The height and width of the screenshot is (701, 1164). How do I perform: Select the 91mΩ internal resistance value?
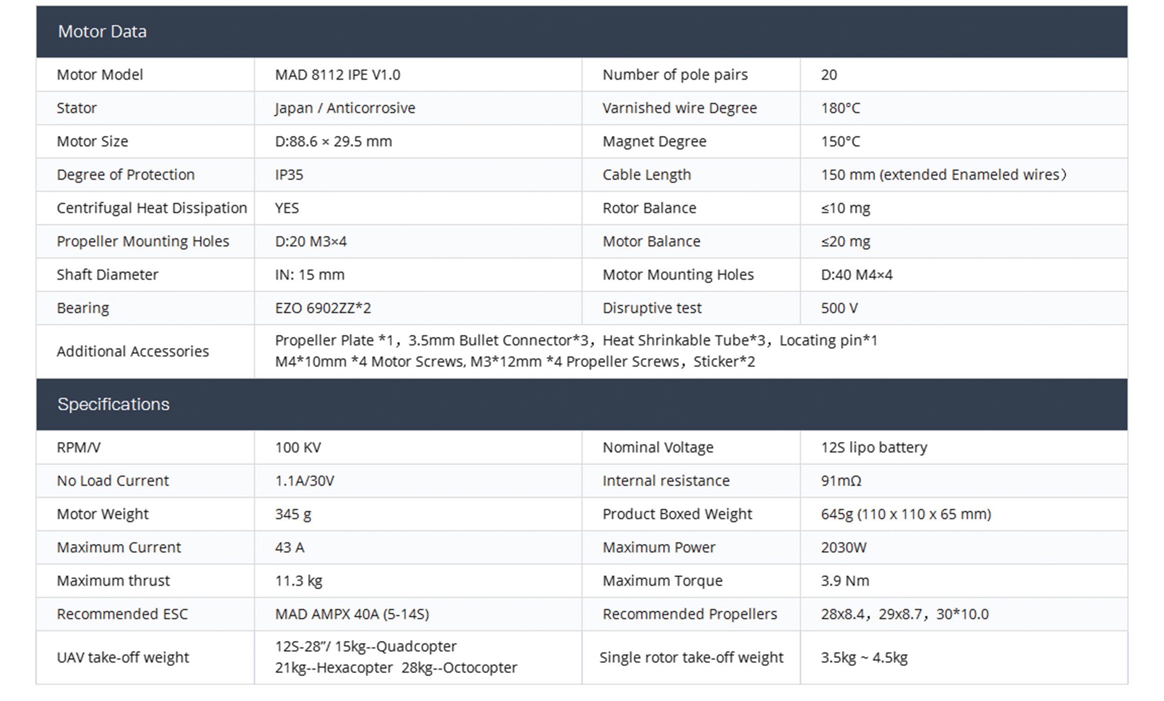tap(841, 481)
